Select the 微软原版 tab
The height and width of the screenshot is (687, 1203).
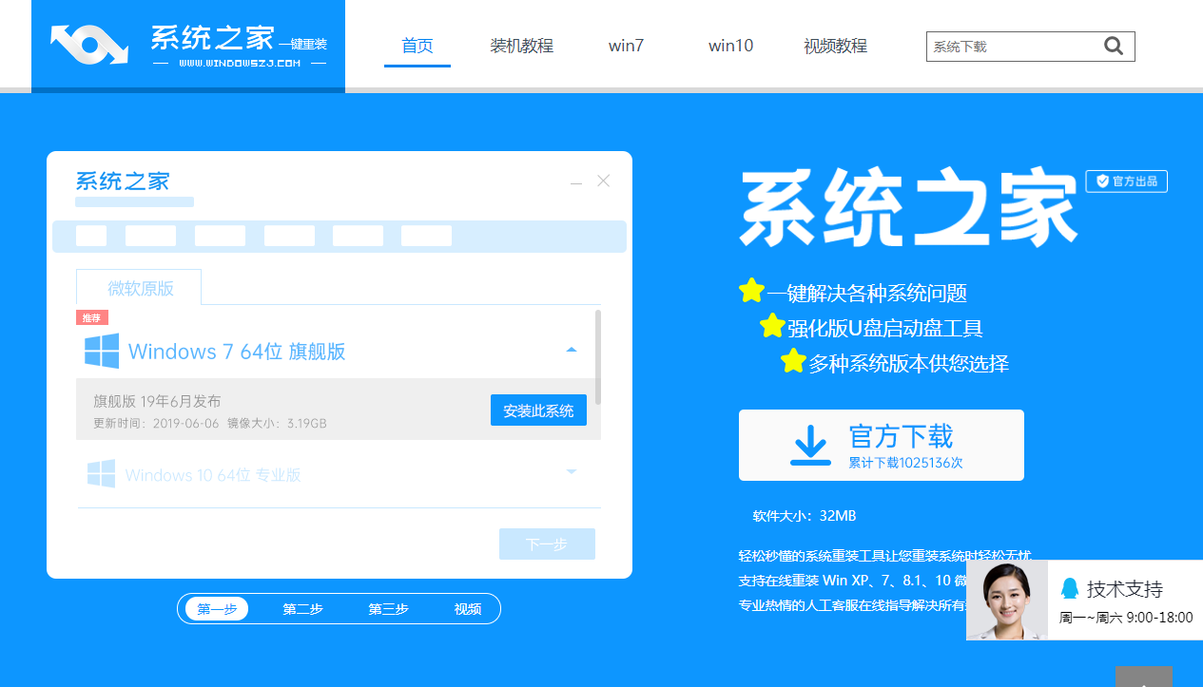(140, 288)
